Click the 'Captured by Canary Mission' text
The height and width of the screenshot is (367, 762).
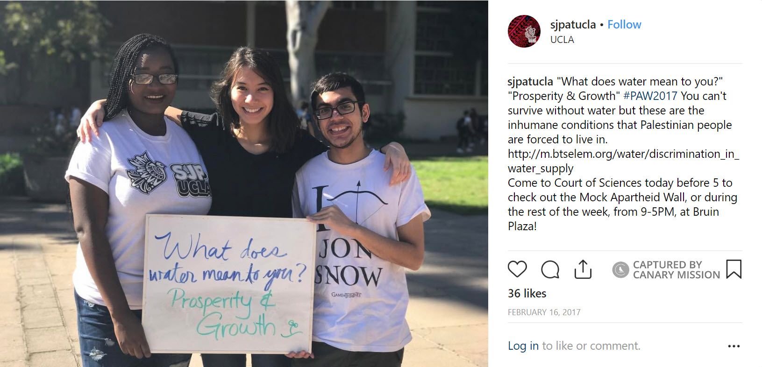tap(676, 270)
